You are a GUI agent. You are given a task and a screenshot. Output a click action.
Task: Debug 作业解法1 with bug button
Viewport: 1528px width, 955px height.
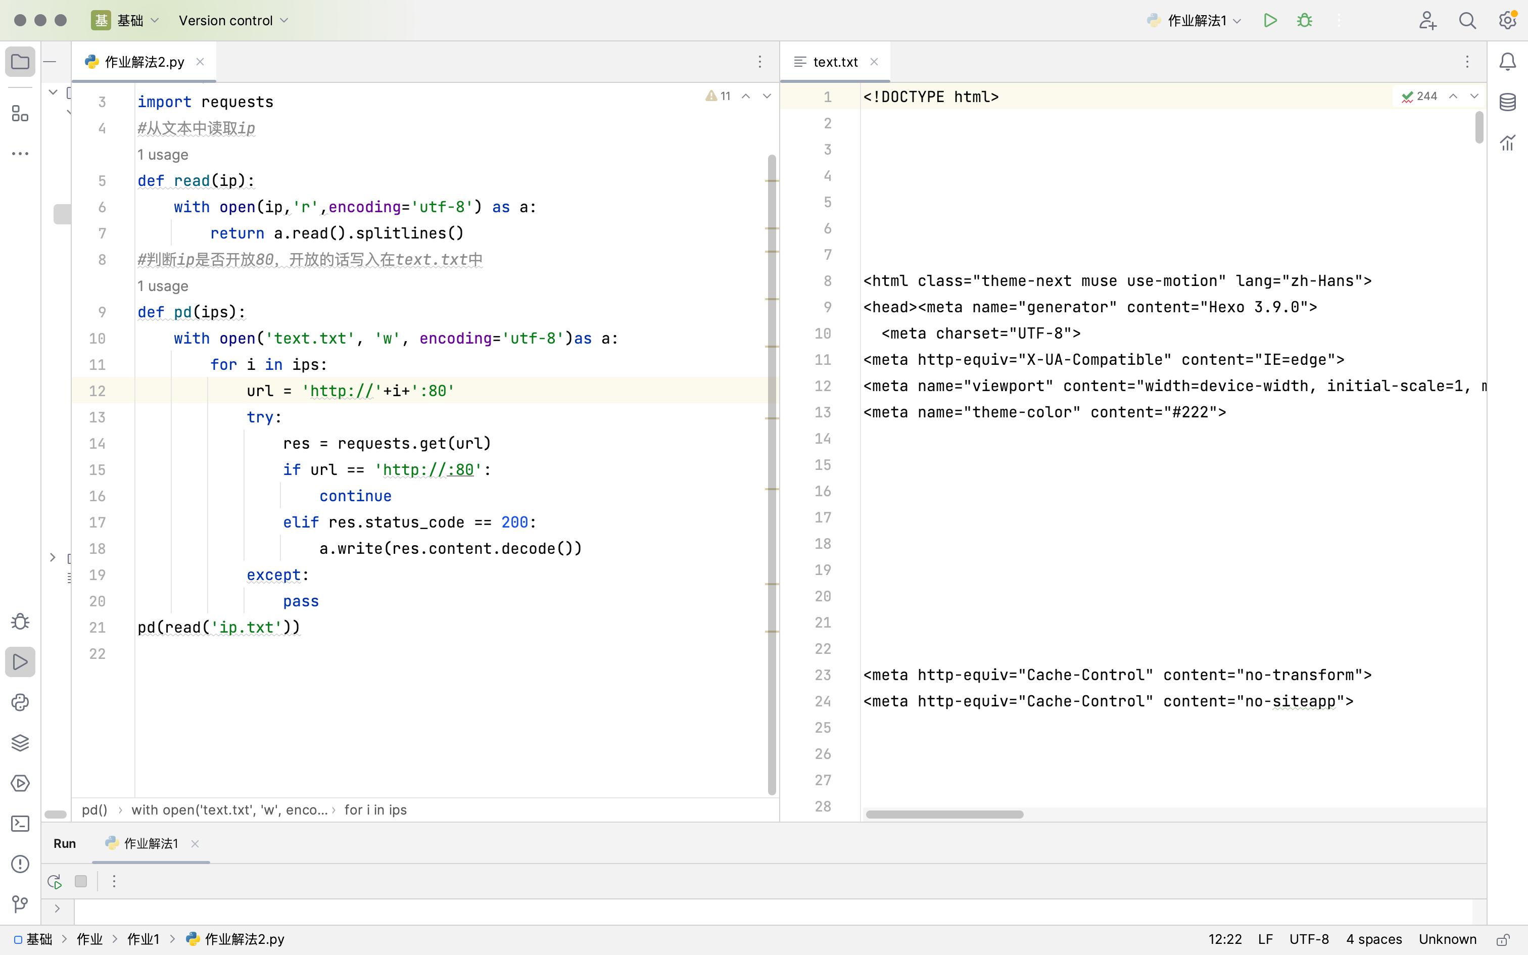1305,20
